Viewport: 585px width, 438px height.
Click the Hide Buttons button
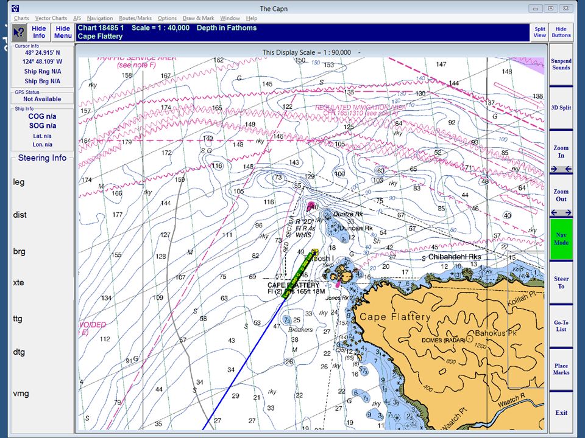tap(561, 32)
